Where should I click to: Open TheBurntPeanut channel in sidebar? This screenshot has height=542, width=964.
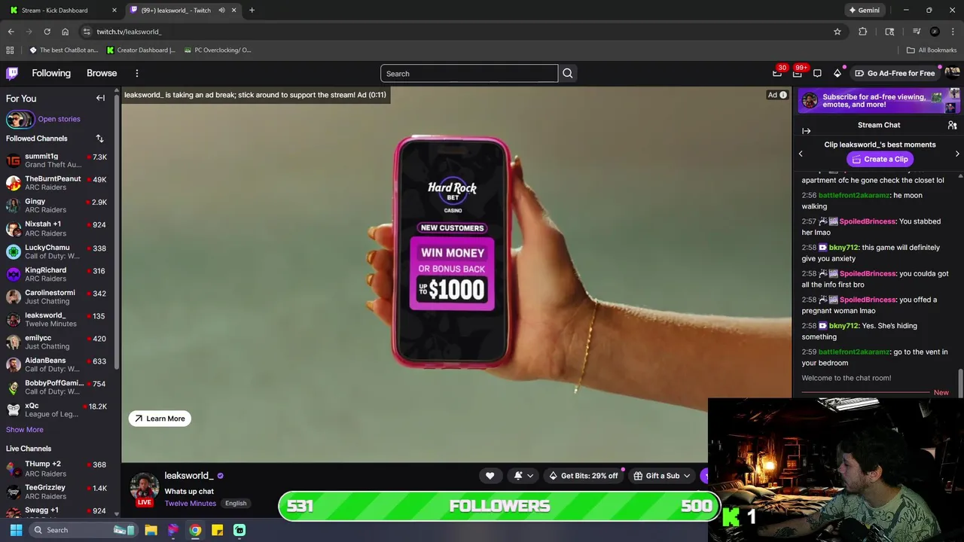point(58,183)
